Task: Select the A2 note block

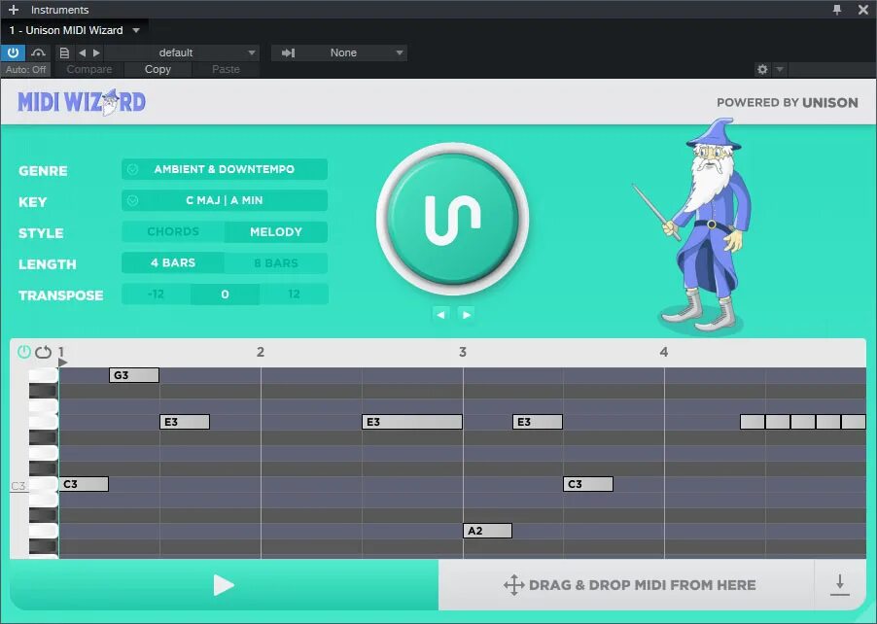Action: [x=487, y=531]
